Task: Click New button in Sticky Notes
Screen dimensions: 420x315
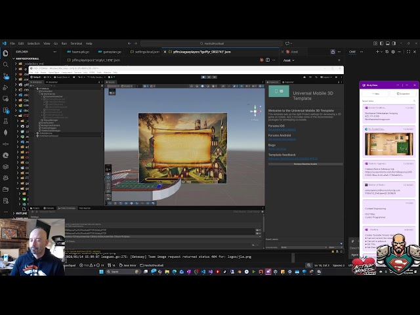Action: pos(375,94)
